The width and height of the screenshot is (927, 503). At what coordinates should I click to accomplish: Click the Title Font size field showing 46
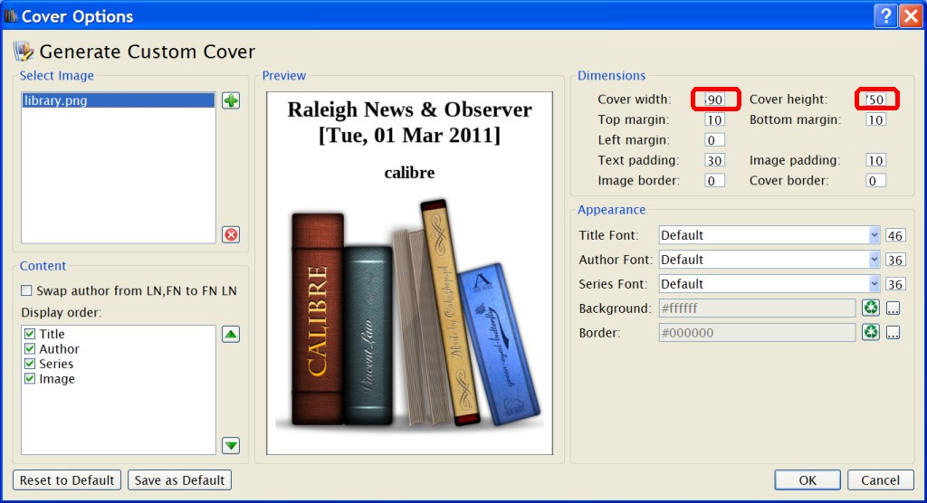tap(895, 235)
